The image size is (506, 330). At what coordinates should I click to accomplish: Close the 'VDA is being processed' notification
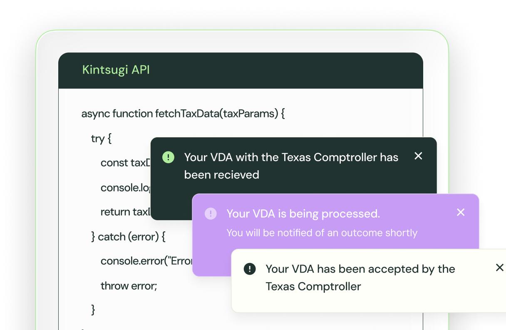point(461,212)
